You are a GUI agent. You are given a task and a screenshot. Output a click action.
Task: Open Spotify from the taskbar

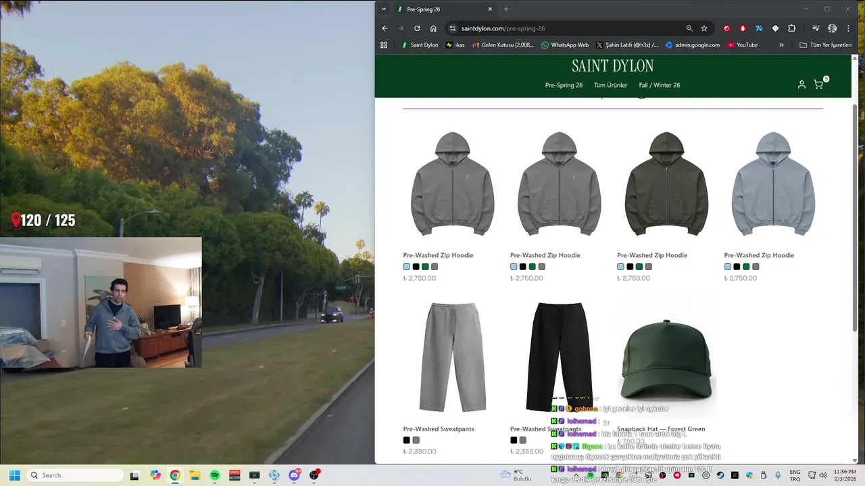coord(214,475)
